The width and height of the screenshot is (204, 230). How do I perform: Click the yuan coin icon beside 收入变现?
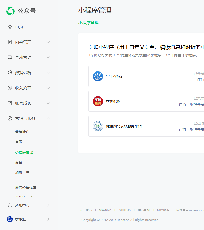point(10,88)
